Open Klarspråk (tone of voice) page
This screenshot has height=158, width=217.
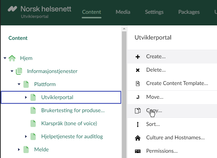[69, 123]
